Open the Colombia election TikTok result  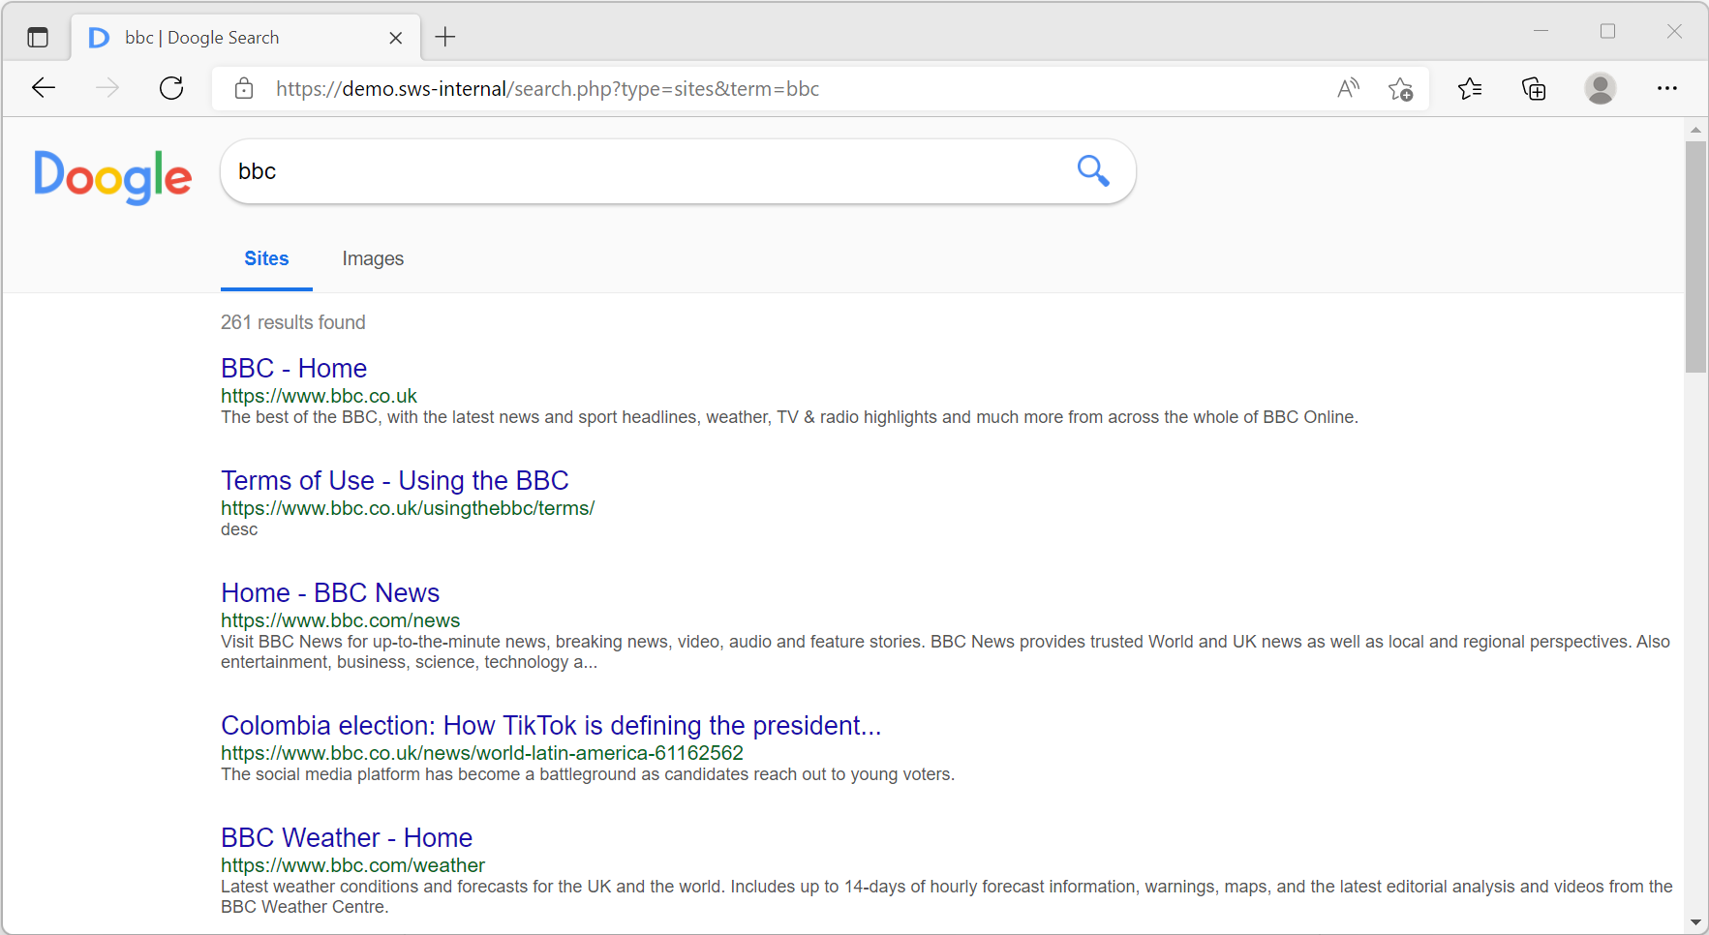coord(551,726)
